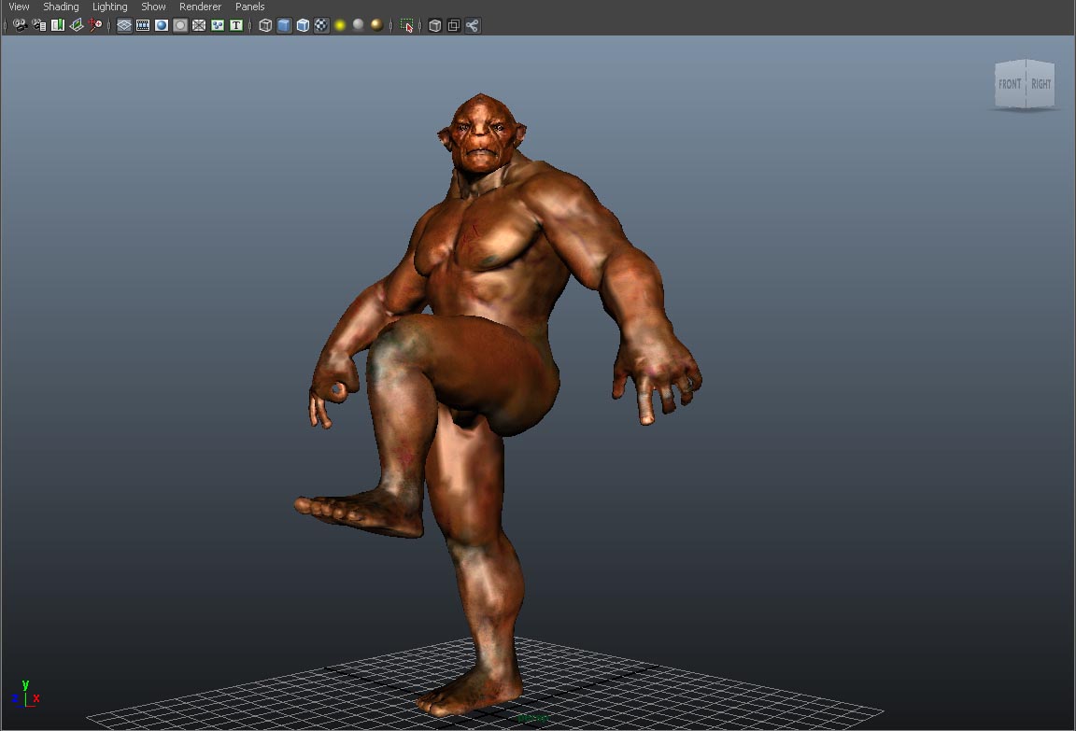Click the Isolate Select icon
The height and width of the screenshot is (731, 1076).
pos(406,25)
